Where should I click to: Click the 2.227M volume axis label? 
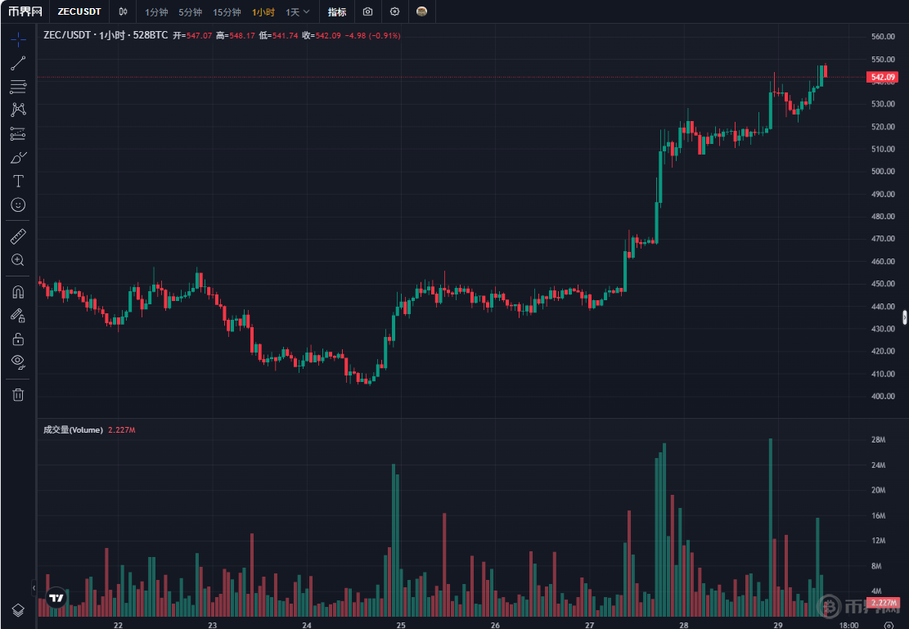882,603
